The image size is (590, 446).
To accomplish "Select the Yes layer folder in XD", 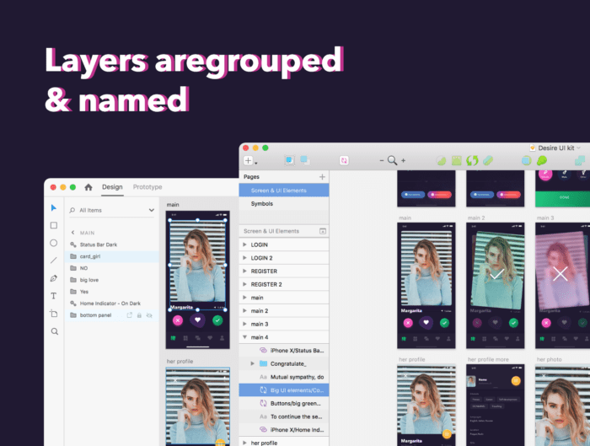I will point(112,292).
